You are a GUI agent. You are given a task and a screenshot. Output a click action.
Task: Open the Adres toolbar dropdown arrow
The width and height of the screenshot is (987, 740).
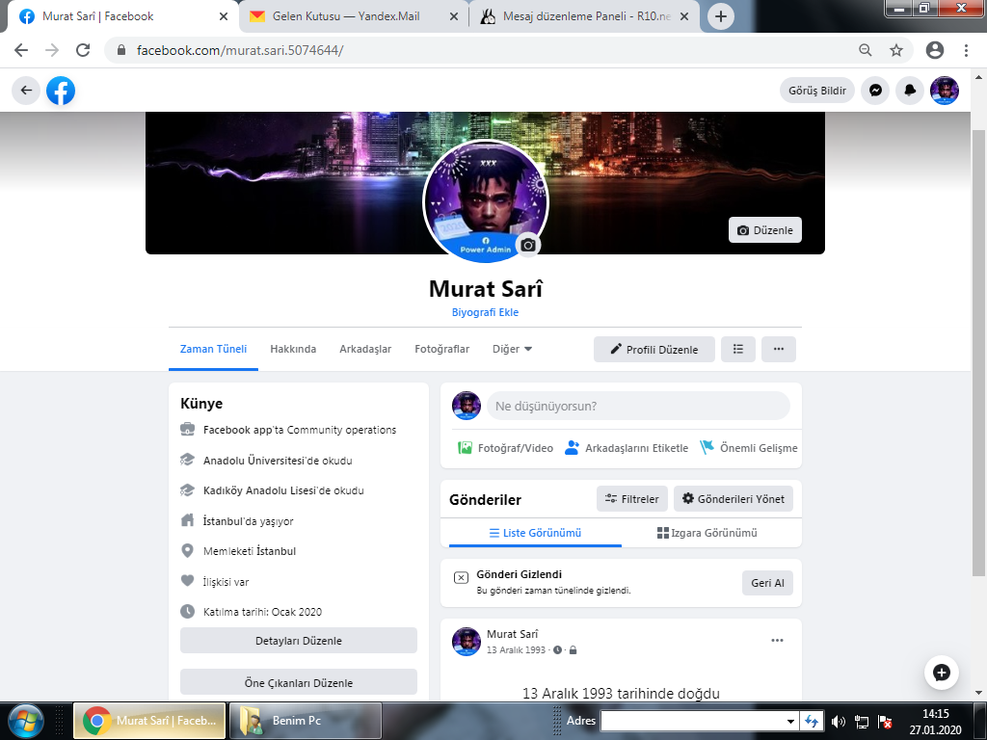pyautogui.click(x=790, y=721)
